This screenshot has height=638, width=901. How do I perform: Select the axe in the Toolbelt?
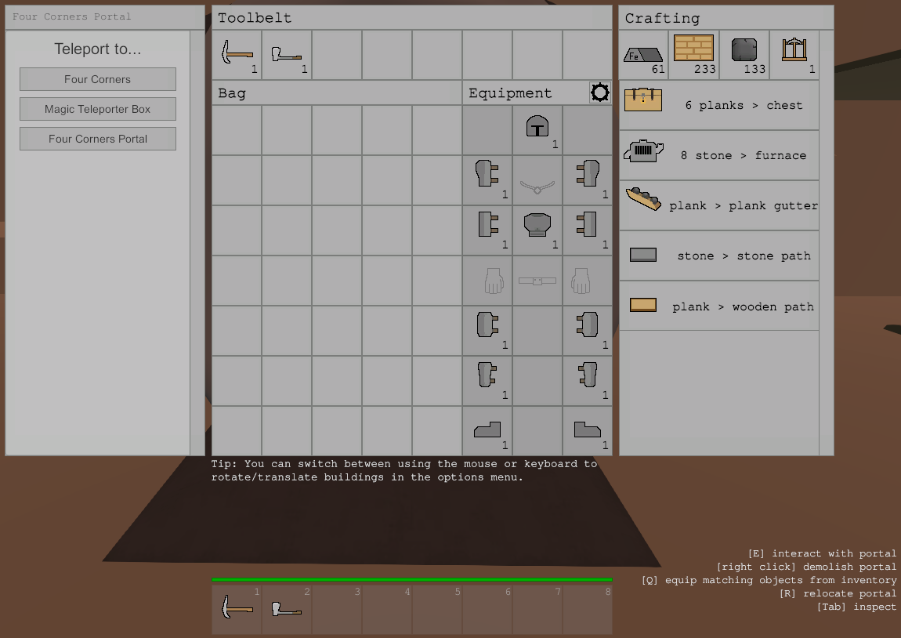(x=287, y=55)
